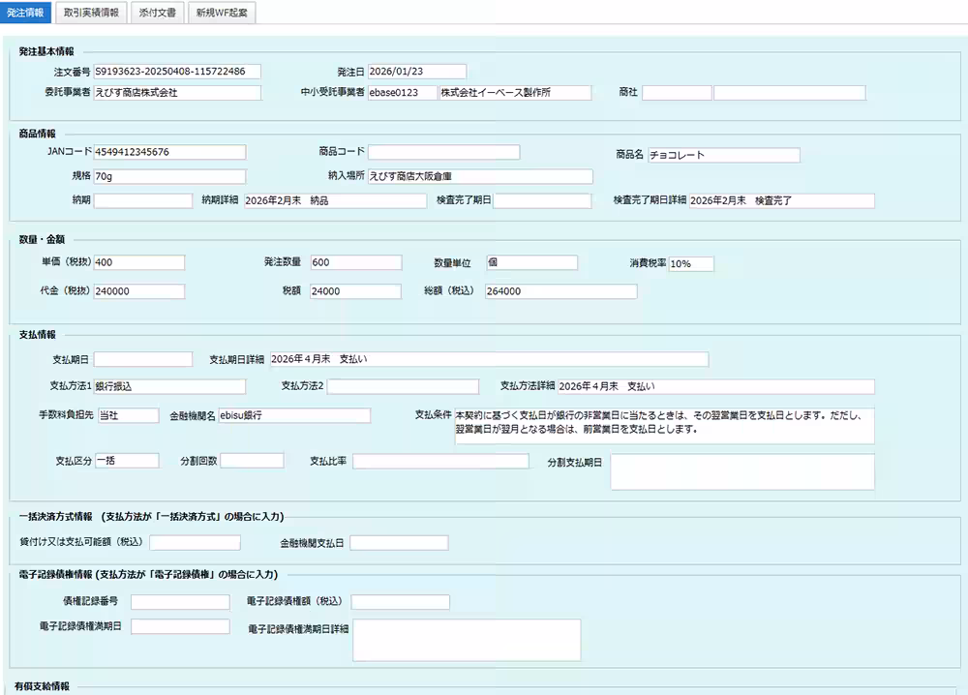This screenshot has height=695, width=968.
Task: Click the 商品名 field showing チョコレート
Action: (723, 155)
